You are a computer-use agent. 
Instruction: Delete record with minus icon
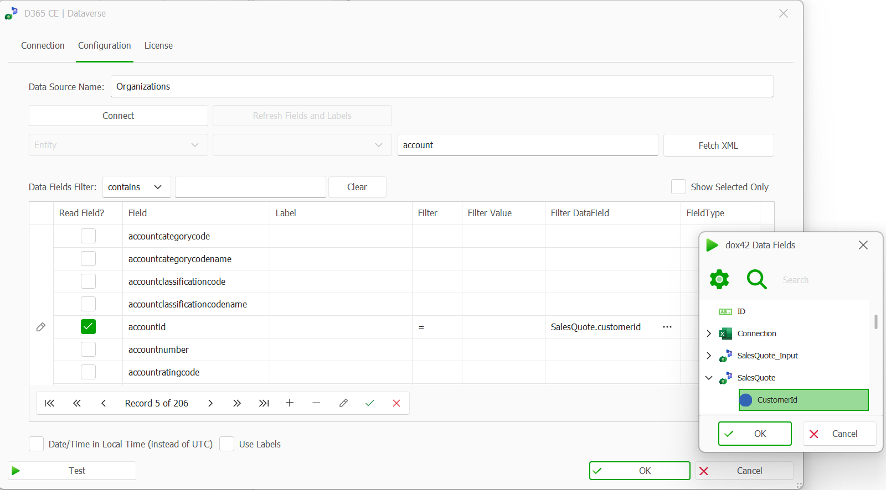tap(316, 403)
